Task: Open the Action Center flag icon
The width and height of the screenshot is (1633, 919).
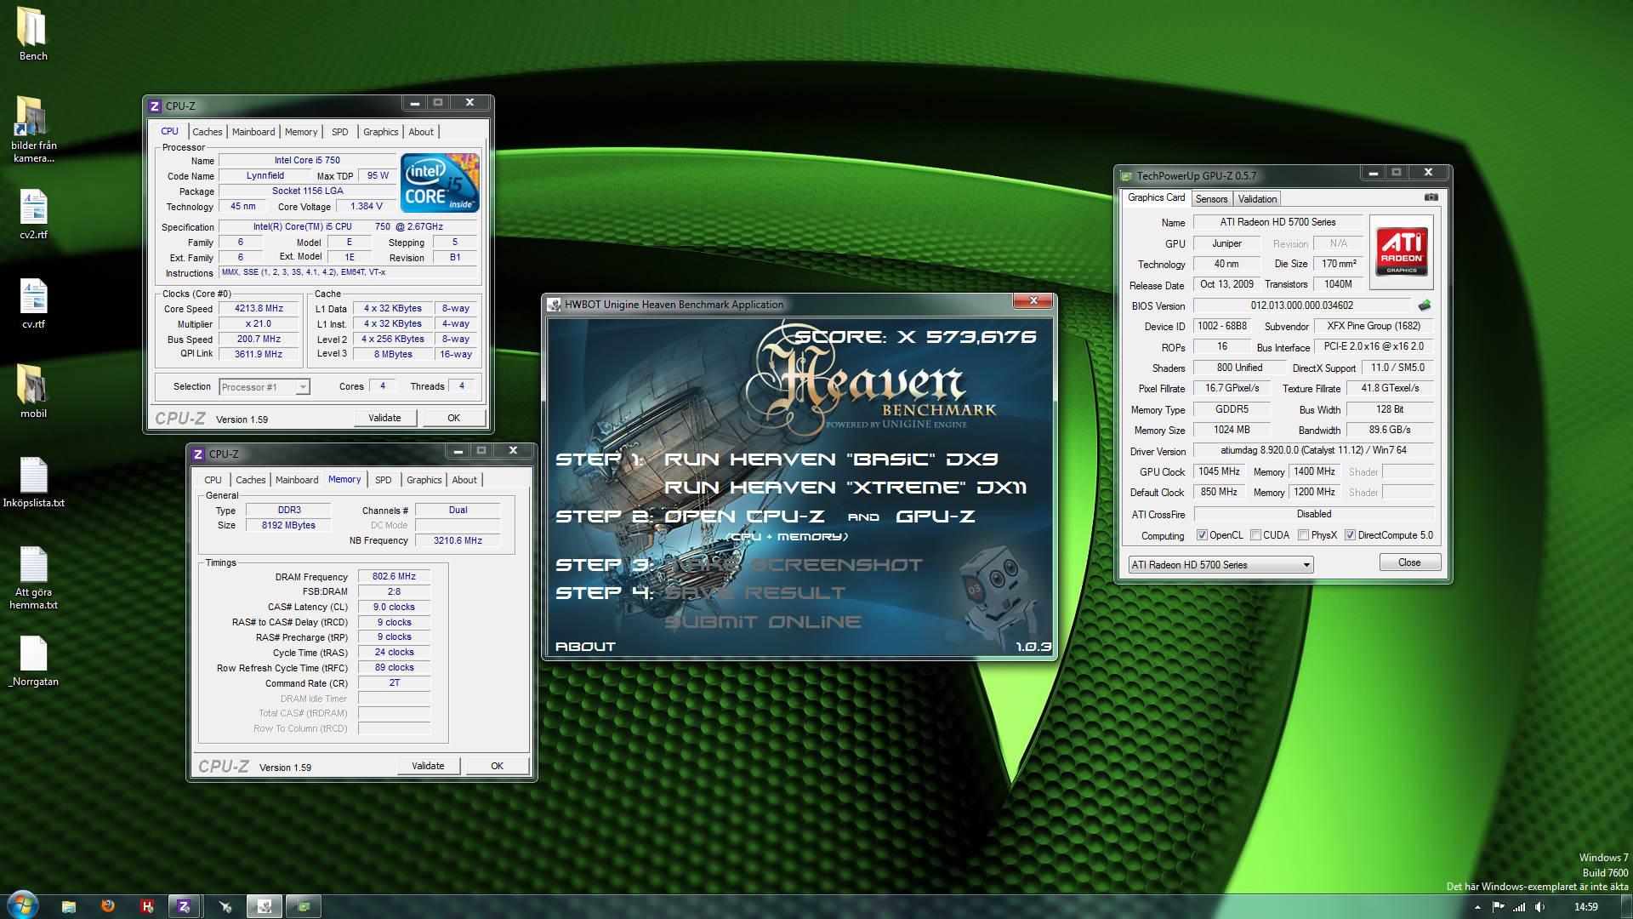Action: 1498,907
